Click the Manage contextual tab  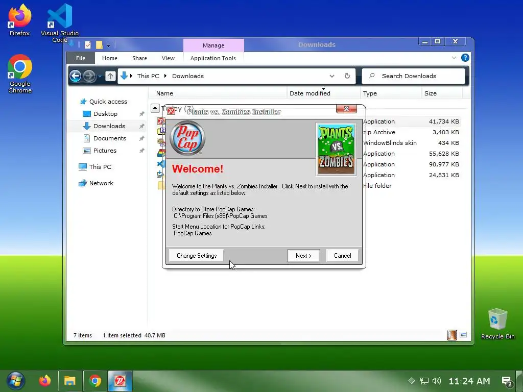[x=213, y=45]
